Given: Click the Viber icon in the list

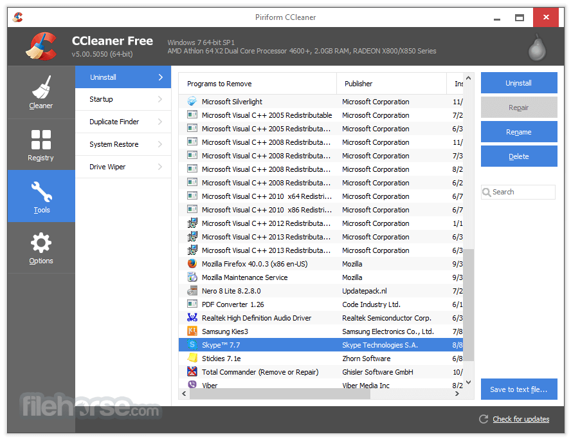Looking at the screenshot, I should coord(192,386).
